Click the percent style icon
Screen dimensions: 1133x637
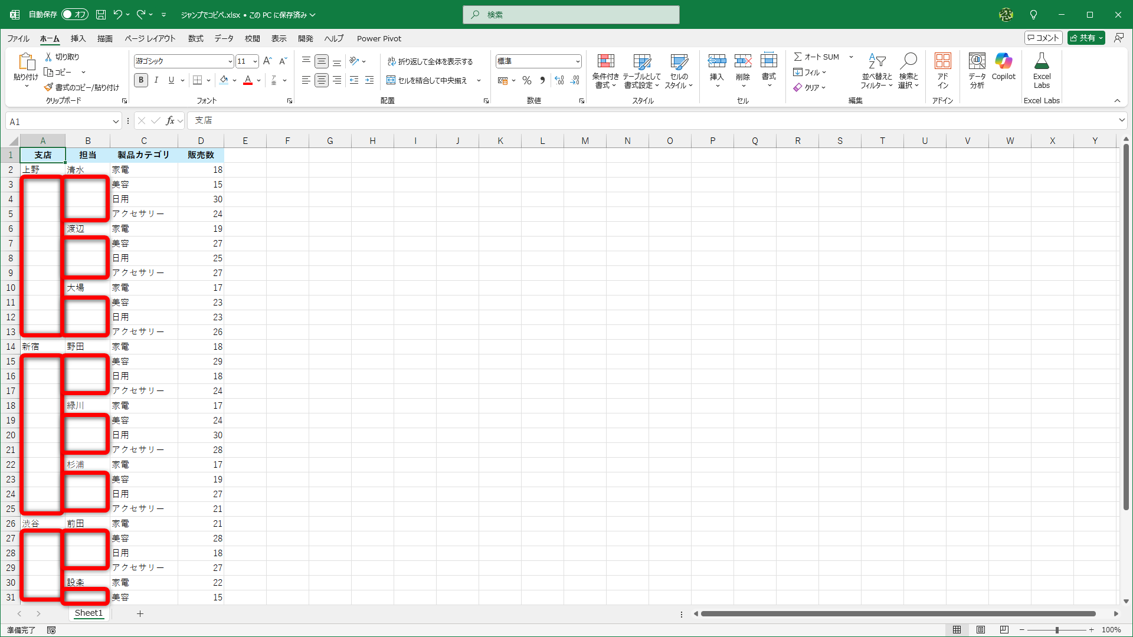(x=526, y=81)
